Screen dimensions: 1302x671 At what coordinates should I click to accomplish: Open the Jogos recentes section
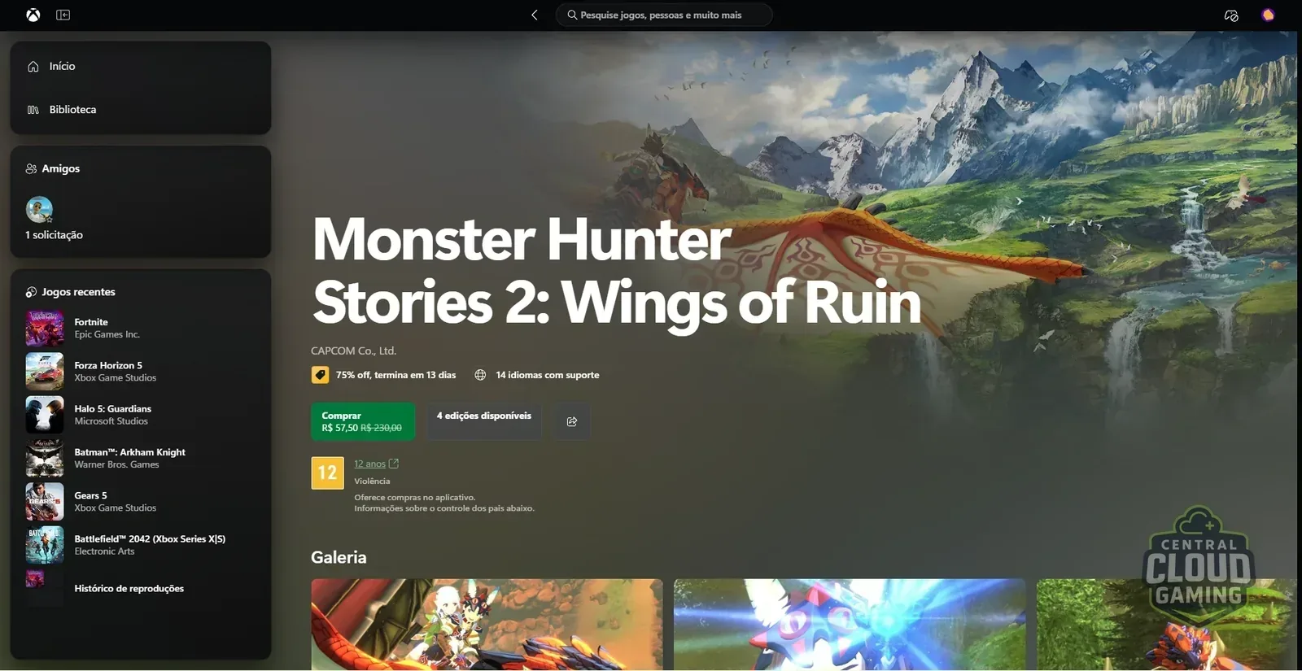71,292
